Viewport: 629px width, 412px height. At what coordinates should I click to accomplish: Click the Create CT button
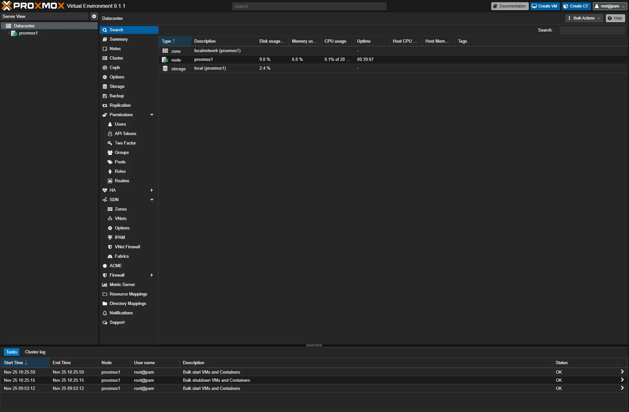point(576,6)
